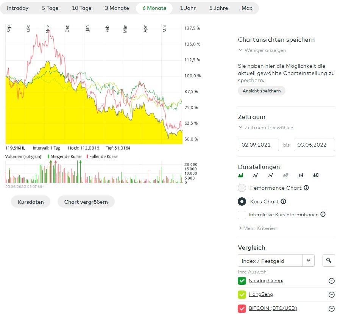Select the bar chart display icon
343x314 pixels.
pyautogui.click(x=286, y=175)
